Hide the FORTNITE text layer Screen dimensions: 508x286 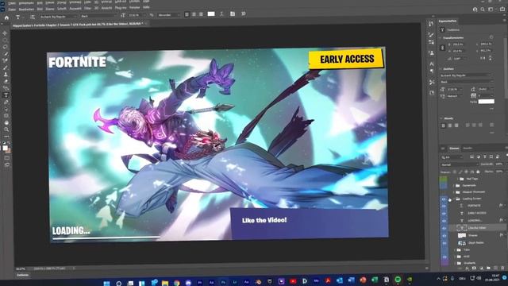pyautogui.click(x=444, y=206)
